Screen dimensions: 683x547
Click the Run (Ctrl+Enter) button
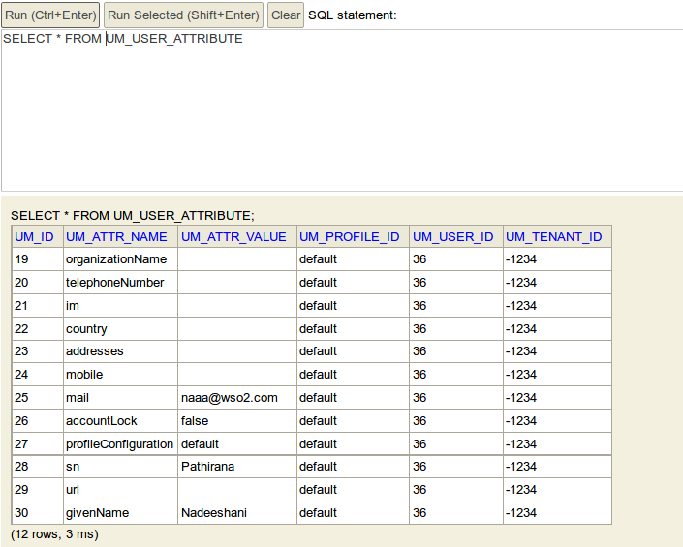click(x=50, y=15)
